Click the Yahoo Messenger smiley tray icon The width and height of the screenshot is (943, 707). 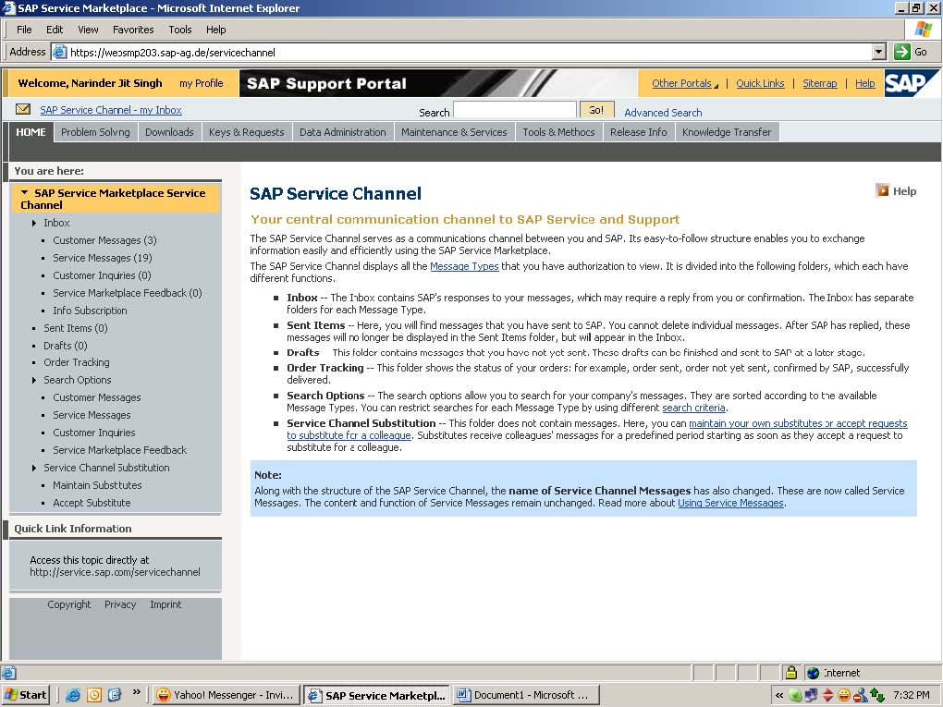click(844, 696)
